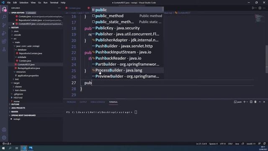The width and height of the screenshot is (268, 151).
Task: Open the Selection menu
Action: (24, 3)
